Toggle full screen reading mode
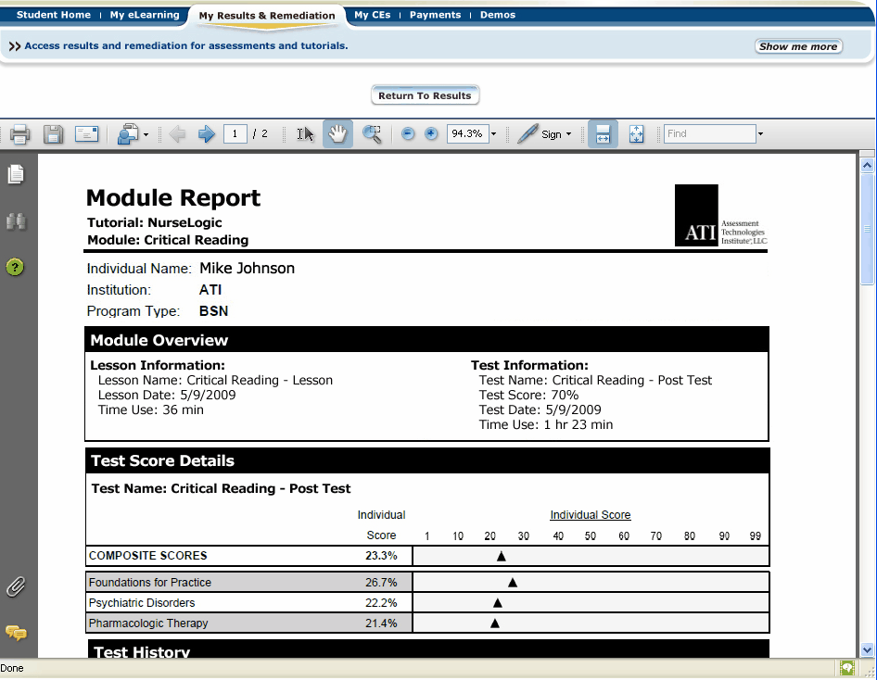Screen dimensions: 877x680 tap(637, 133)
